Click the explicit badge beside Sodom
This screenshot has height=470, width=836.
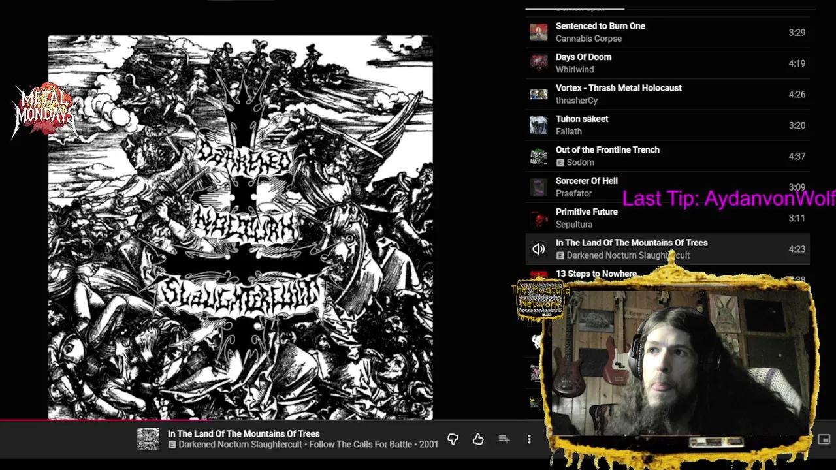pyautogui.click(x=560, y=163)
